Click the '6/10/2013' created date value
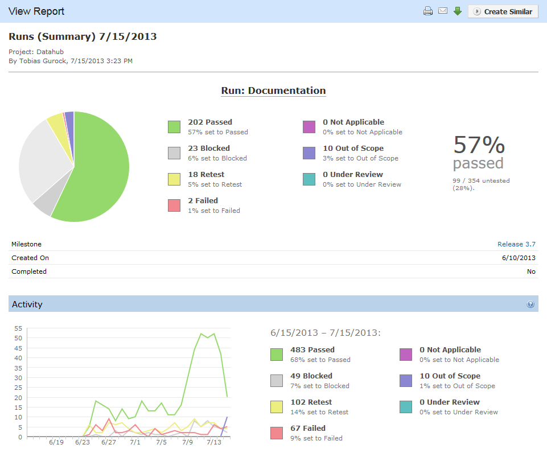Screen dimensions: 547x457 tap(519, 258)
